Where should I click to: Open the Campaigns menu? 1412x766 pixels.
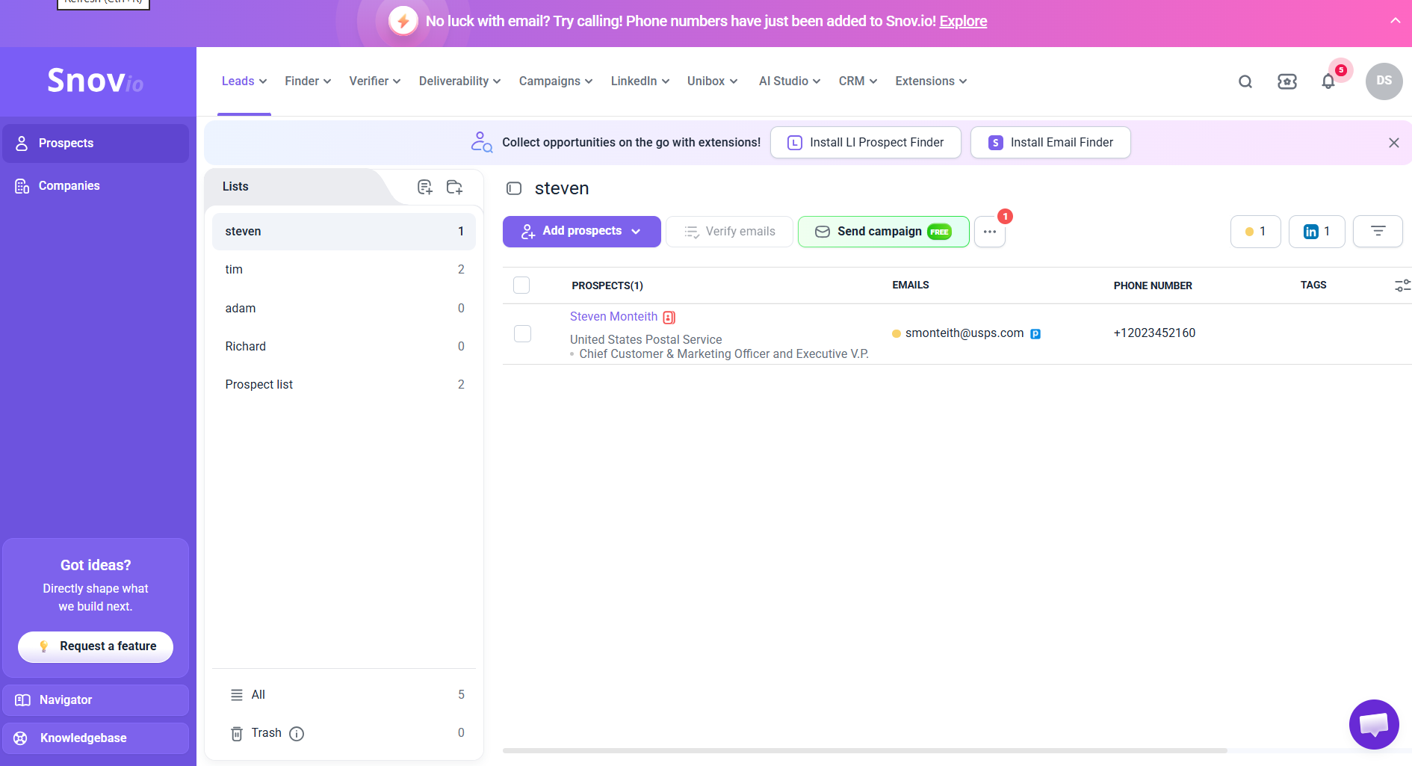pyautogui.click(x=556, y=81)
